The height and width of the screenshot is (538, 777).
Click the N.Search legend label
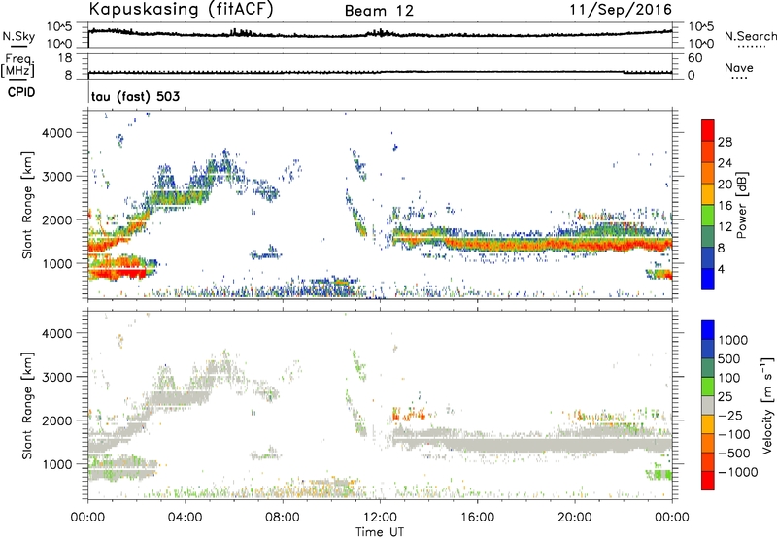(751, 36)
